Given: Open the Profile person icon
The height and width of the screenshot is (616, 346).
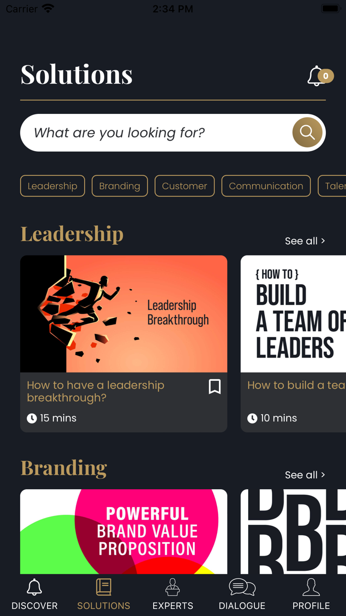Looking at the screenshot, I should pos(311,587).
